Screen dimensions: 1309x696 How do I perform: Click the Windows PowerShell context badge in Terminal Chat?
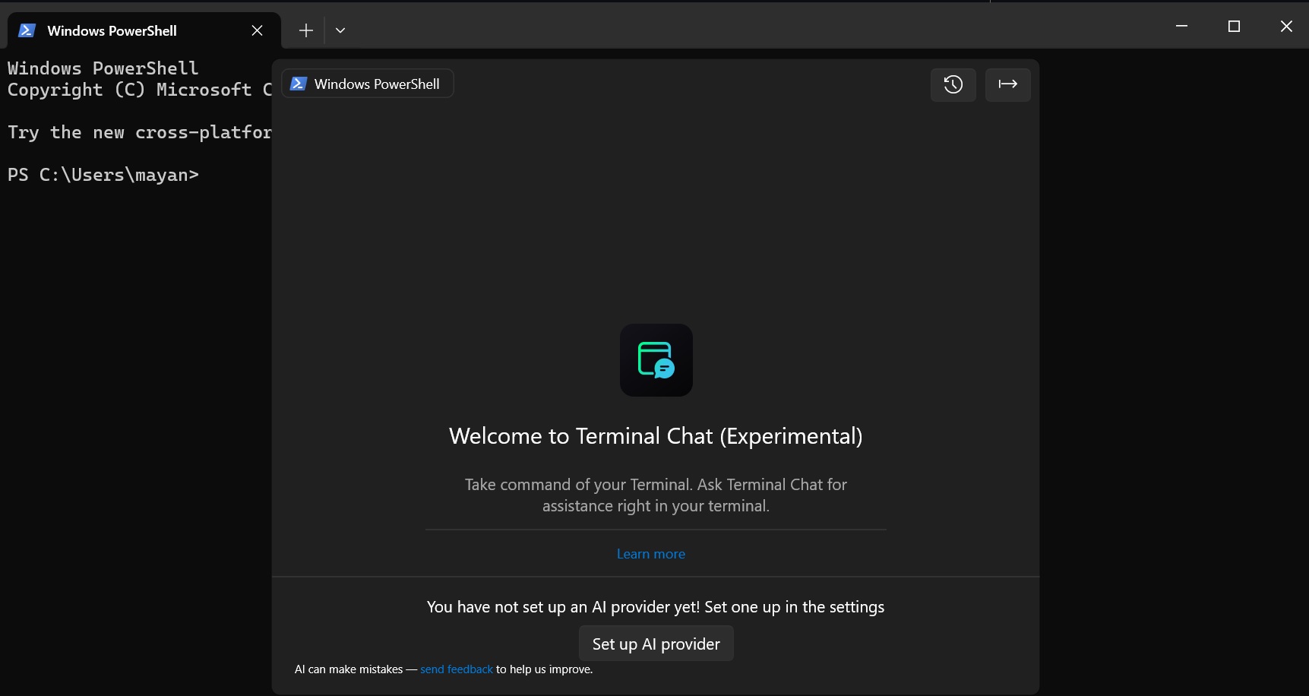coord(368,84)
